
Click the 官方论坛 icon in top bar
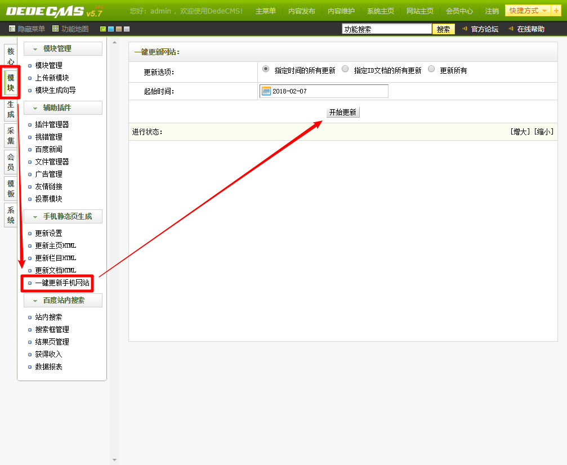point(465,29)
